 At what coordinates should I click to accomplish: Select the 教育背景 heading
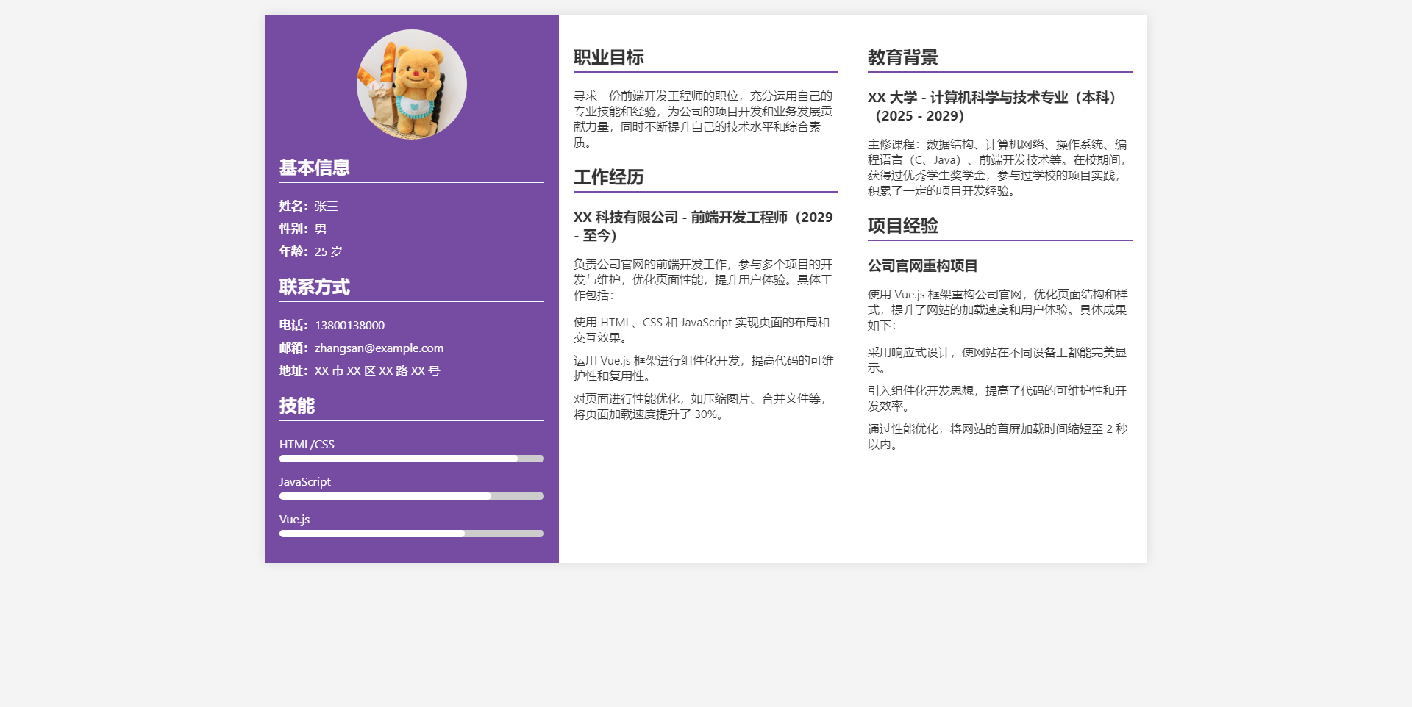click(x=903, y=57)
